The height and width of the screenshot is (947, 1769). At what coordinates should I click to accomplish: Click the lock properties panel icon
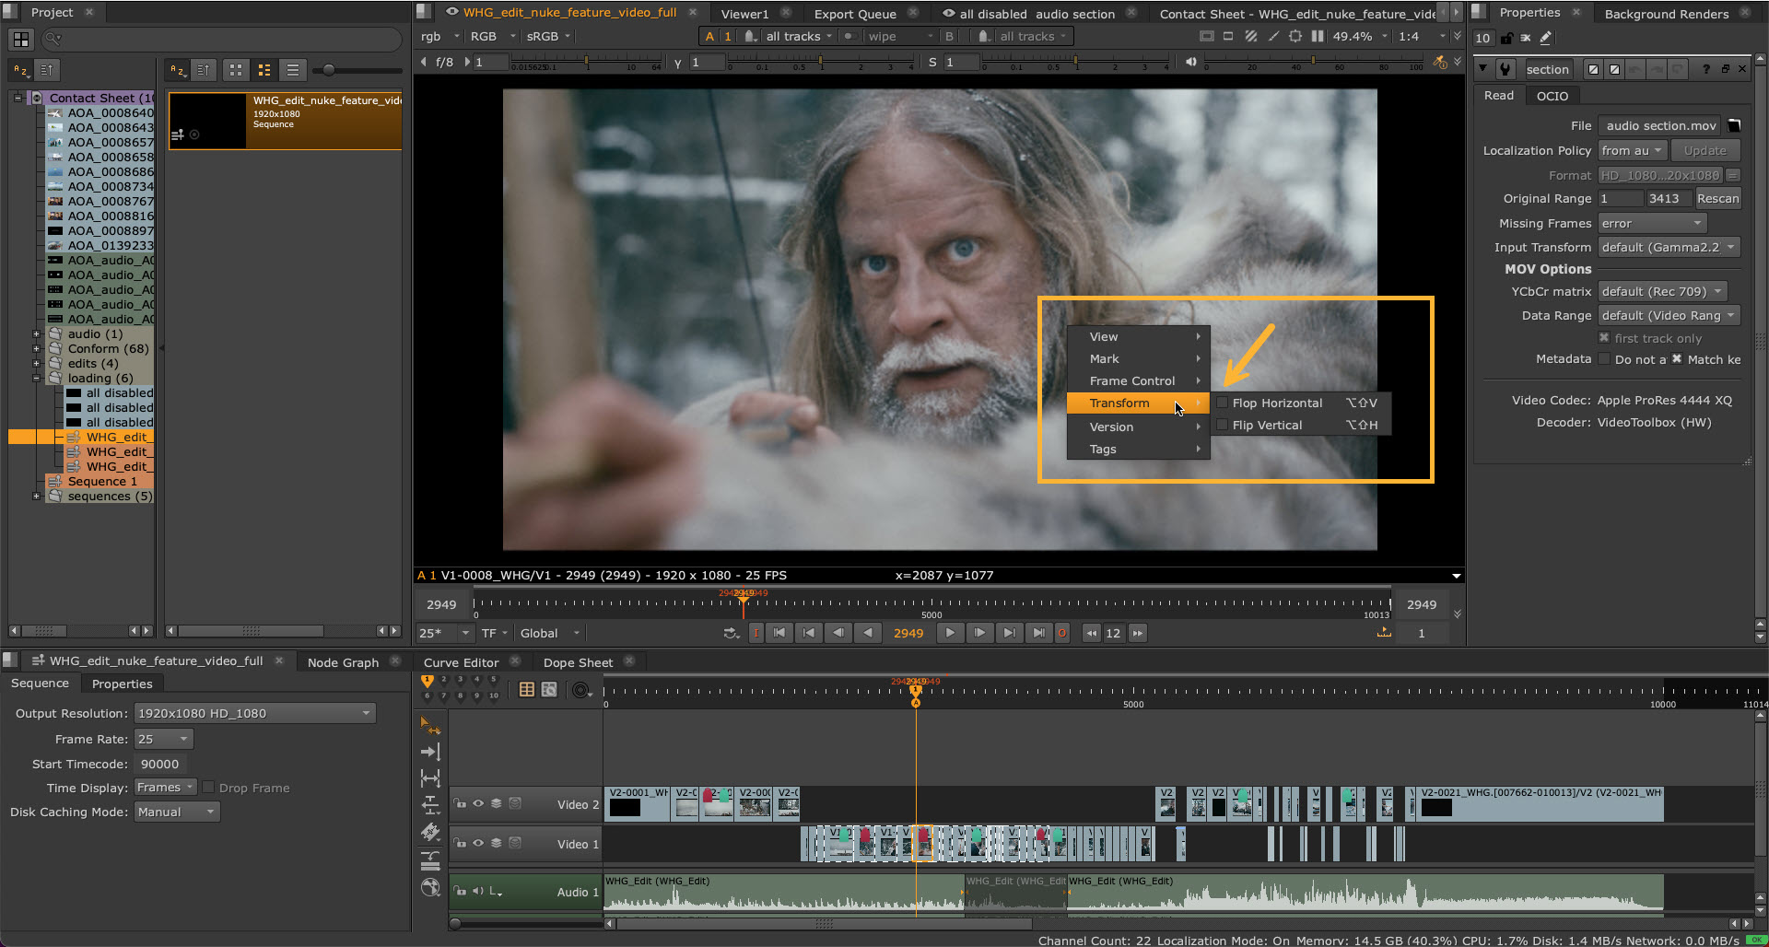(x=1506, y=39)
